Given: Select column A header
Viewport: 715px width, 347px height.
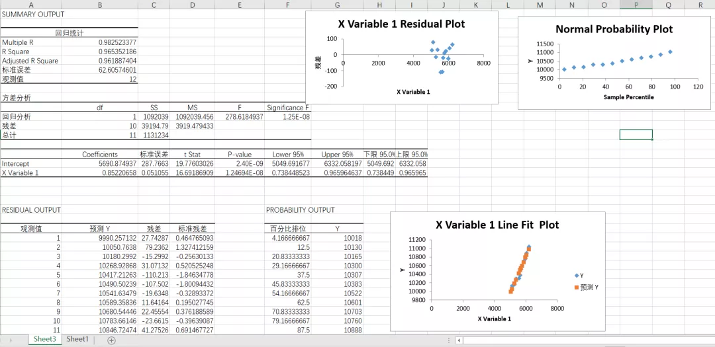Looking at the screenshot, I should coord(30,5).
